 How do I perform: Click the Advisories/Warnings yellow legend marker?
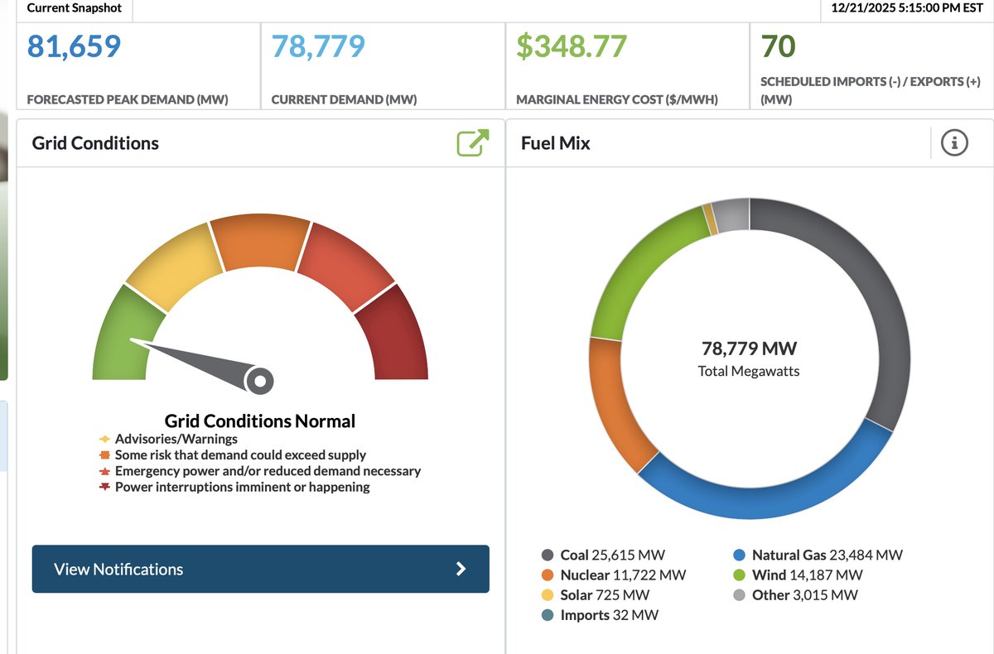[104, 440]
